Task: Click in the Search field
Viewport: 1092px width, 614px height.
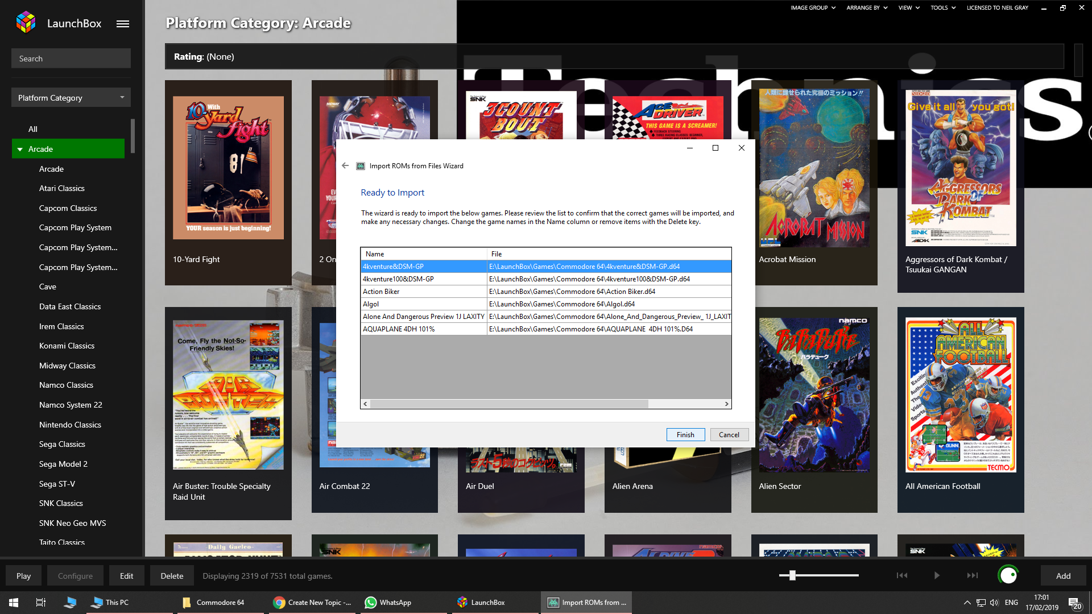Action: 71,59
